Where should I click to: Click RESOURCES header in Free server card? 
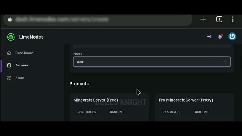pyautogui.click(x=87, y=112)
